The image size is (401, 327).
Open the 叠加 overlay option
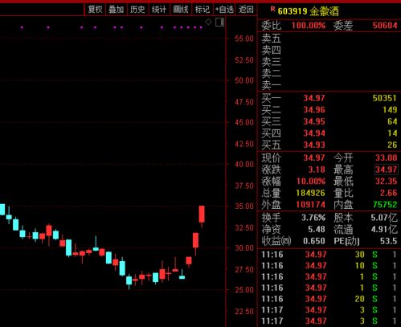coord(117,10)
